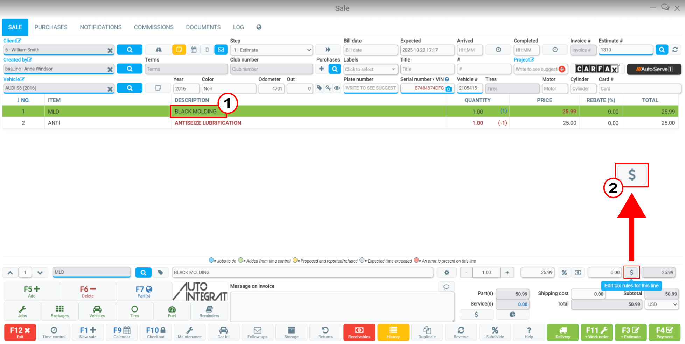
Task: Expand the Step dropdown showing Estimate
Action: point(271,50)
